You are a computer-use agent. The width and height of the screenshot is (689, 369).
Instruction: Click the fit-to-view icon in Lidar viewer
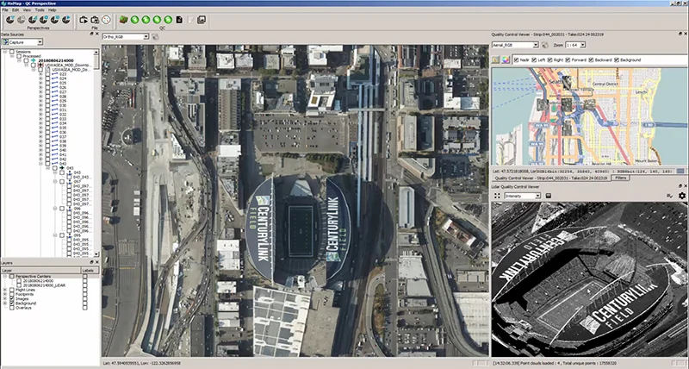click(x=498, y=196)
